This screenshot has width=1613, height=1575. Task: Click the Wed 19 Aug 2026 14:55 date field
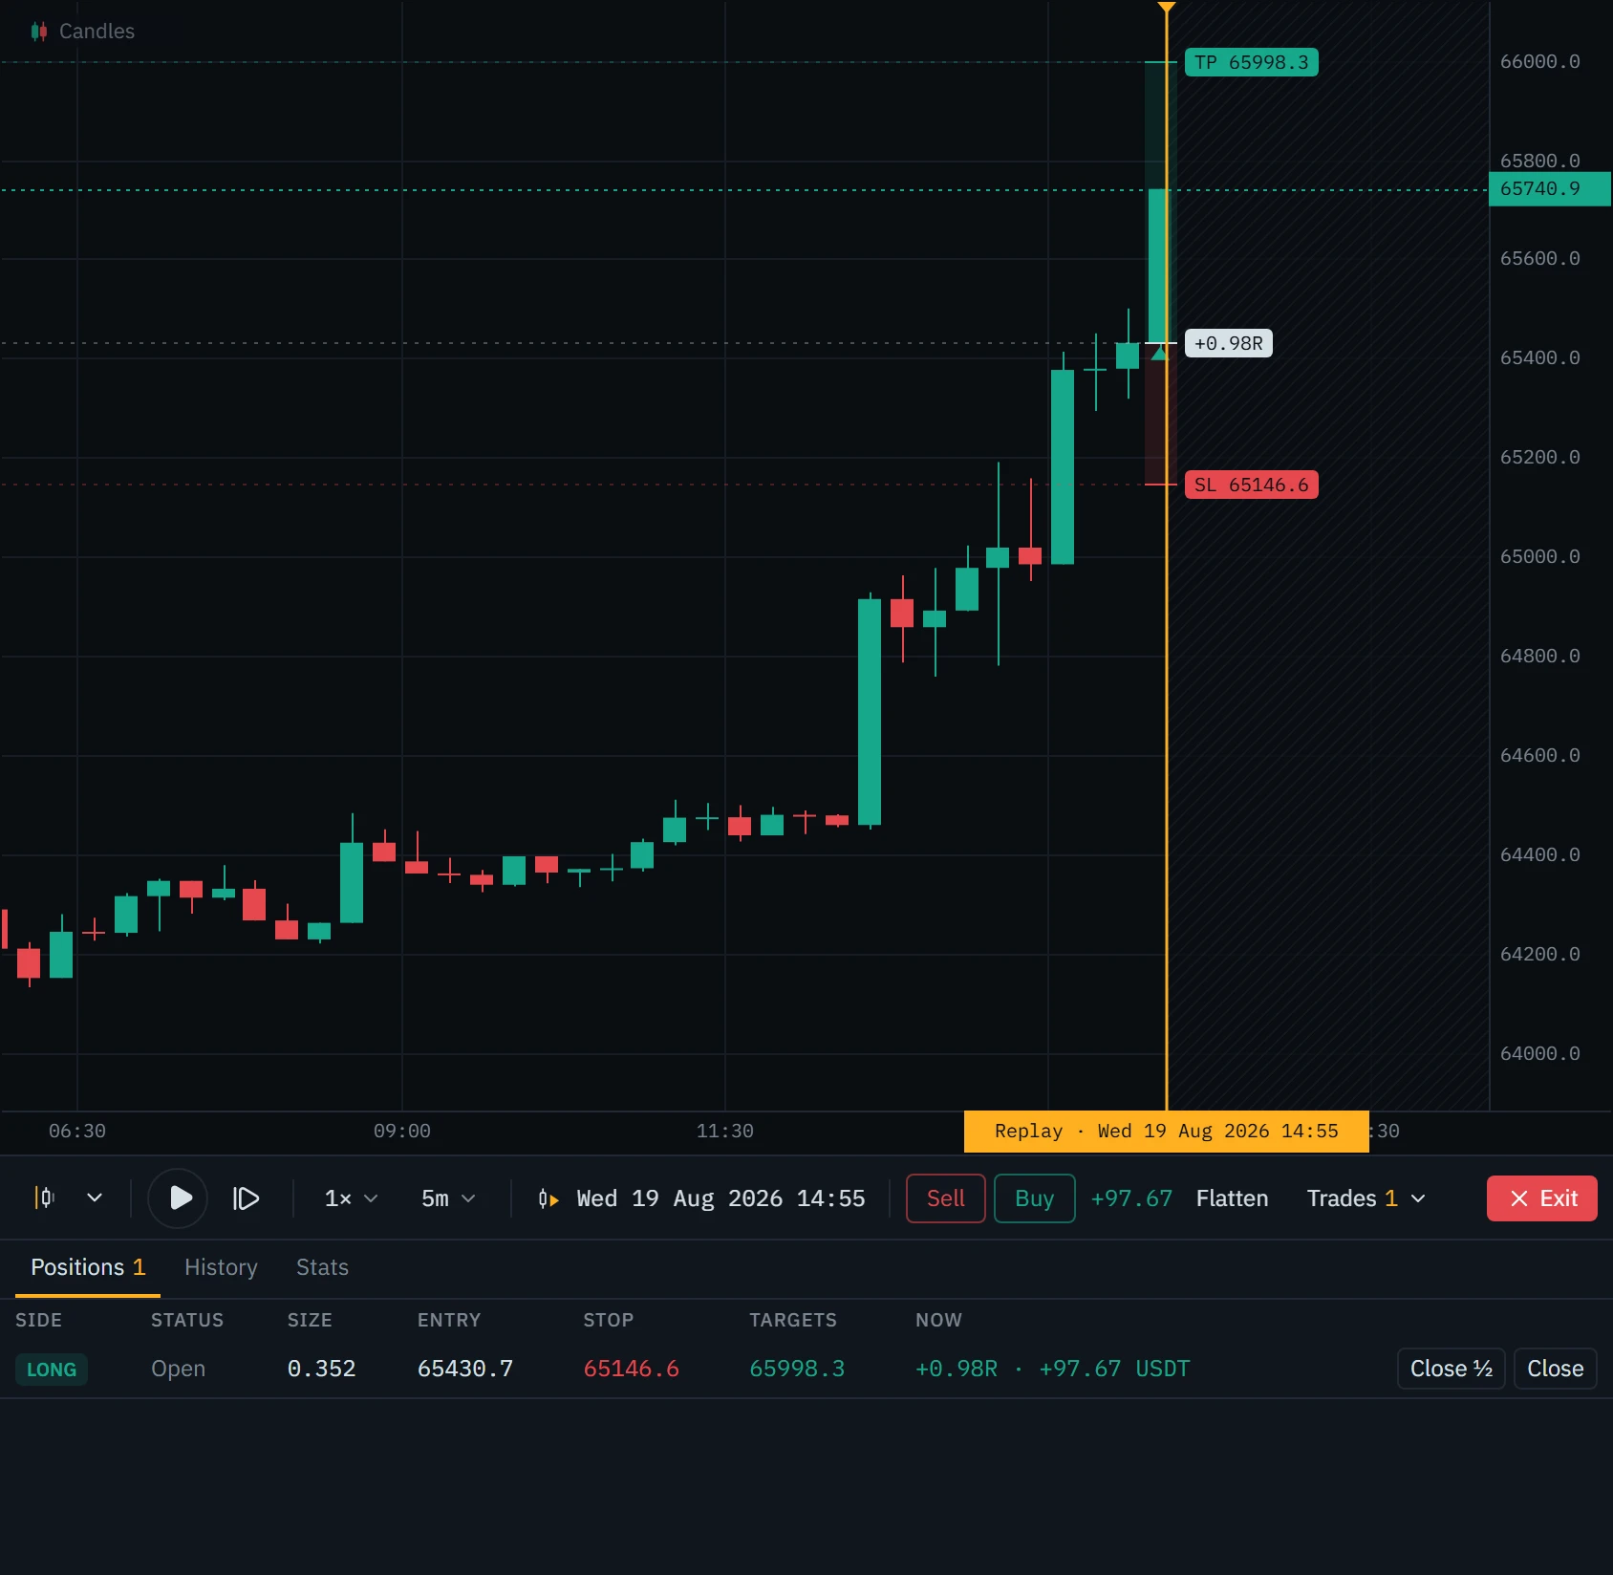pos(720,1198)
